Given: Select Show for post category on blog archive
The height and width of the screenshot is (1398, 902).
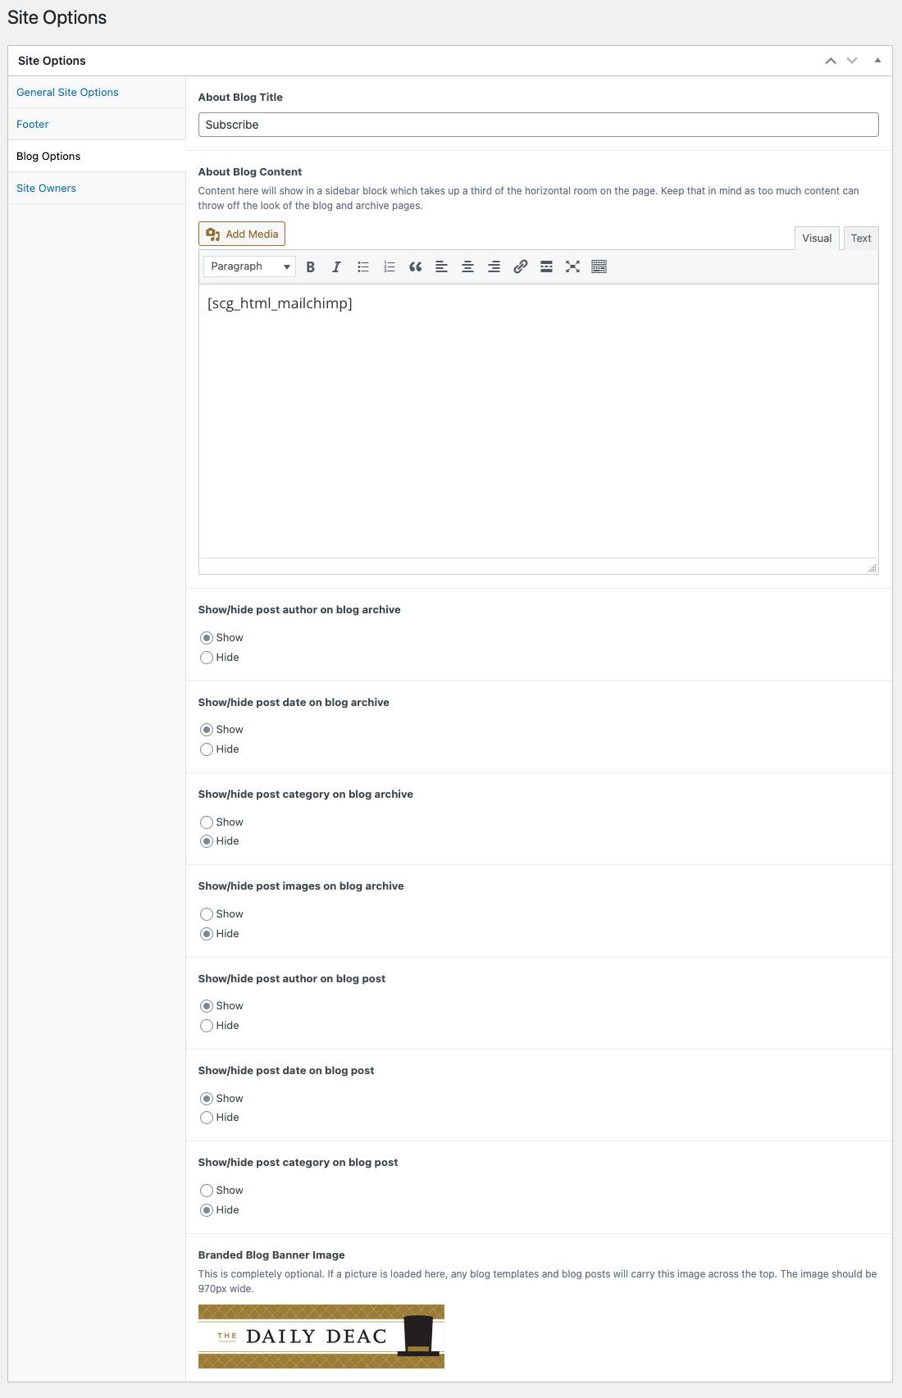Looking at the screenshot, I should pos(207,822).
